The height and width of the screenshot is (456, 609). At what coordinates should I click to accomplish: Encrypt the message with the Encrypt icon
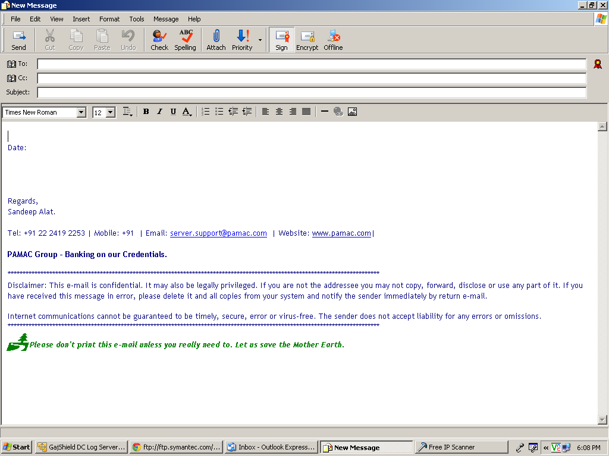(307, 40)
